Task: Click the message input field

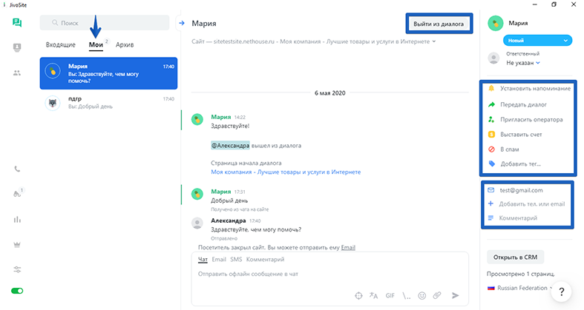Action: point(329,274)
